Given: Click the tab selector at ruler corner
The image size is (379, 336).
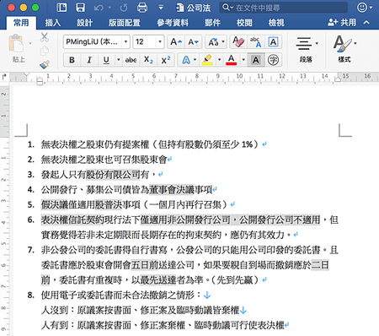Looking at the screenshot, I should coord(4,77).
